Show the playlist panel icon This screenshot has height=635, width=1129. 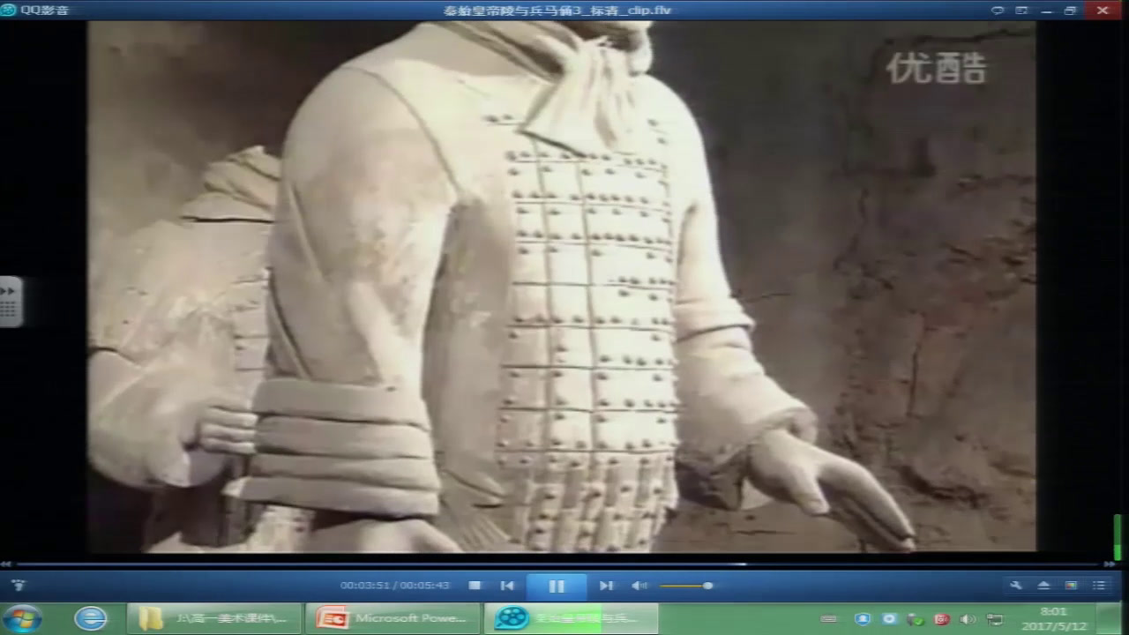[x=1099, y=586]
